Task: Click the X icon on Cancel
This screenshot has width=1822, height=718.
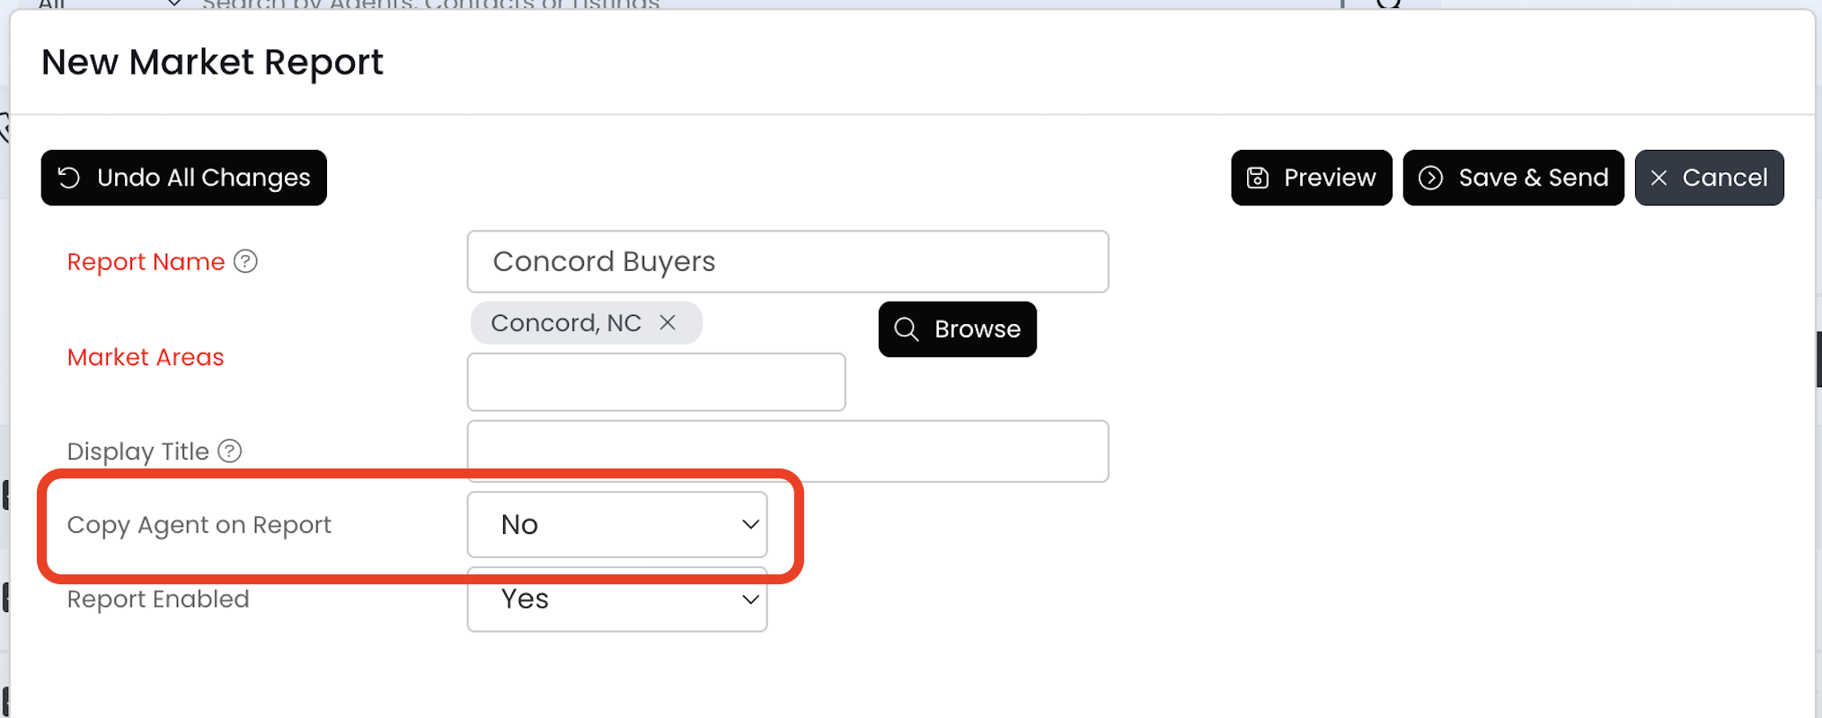Action: pyautogui.click(x=1659, y=178)
